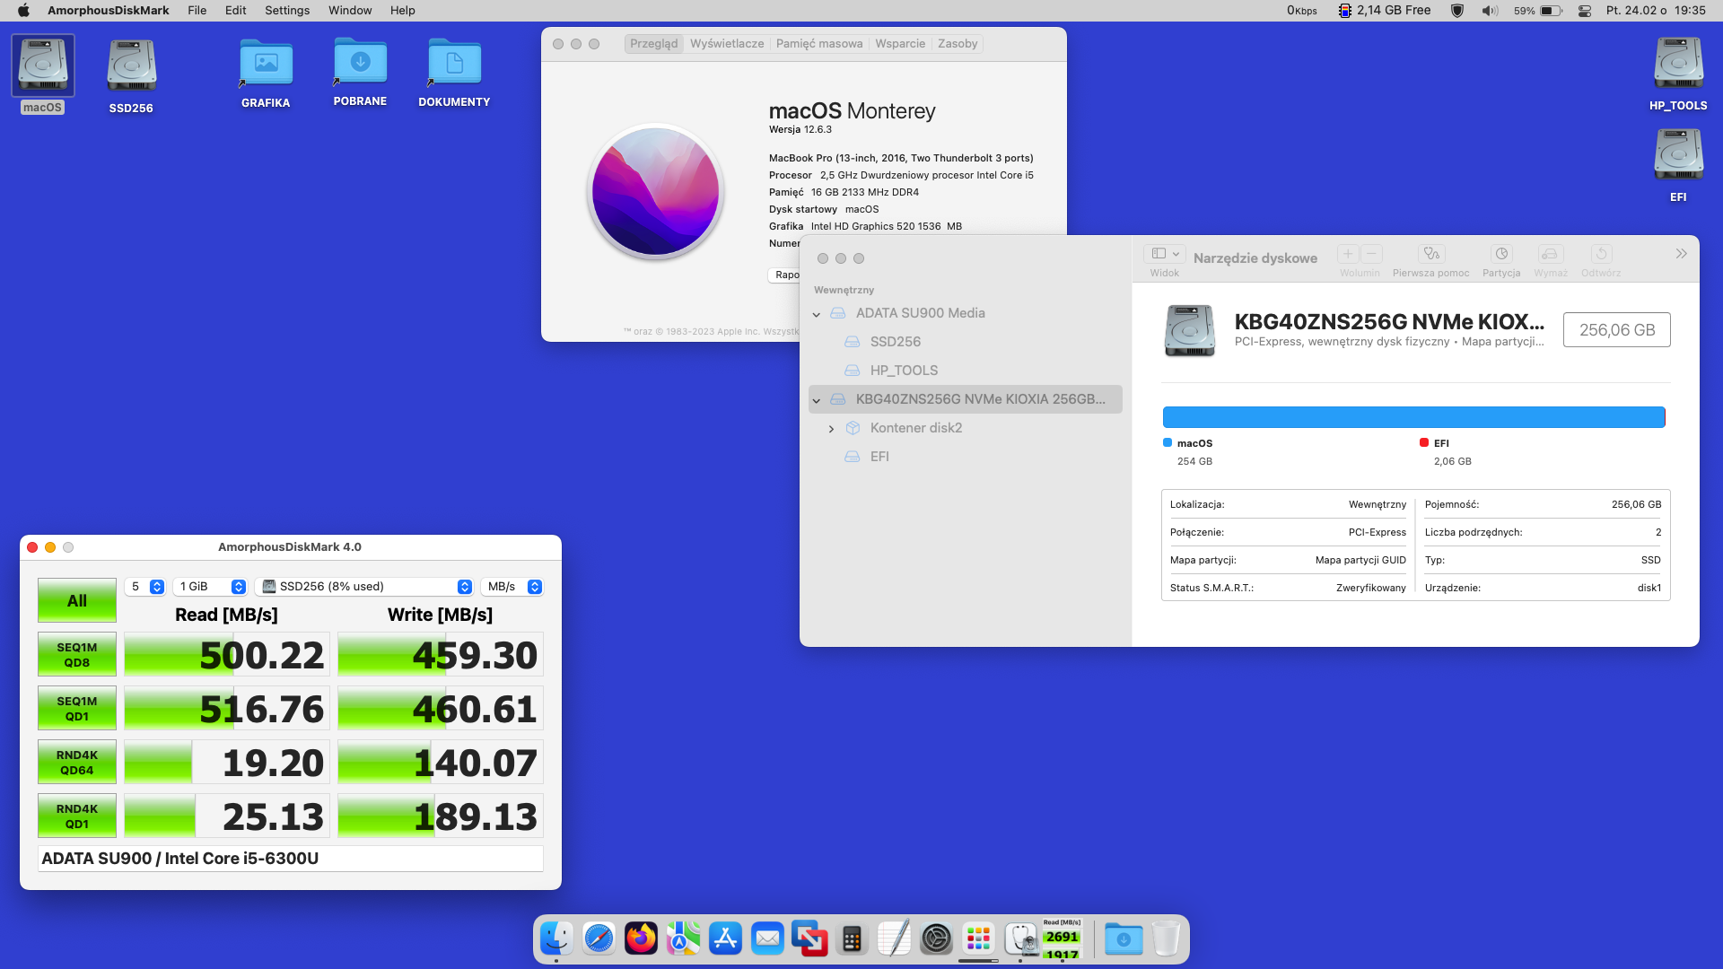
Task: Collapse ADATA SU900 Media tree
Action: 817,314
